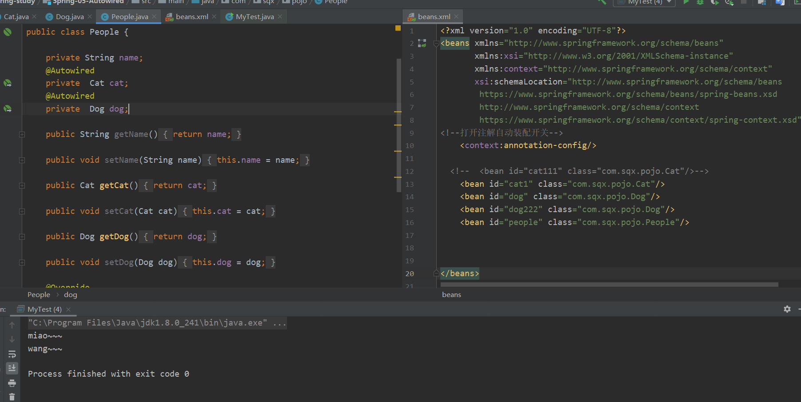Toggle soft-wrap in the console
Screen dimensions: 801x402
pyautogui.click(x=12, y=354)
